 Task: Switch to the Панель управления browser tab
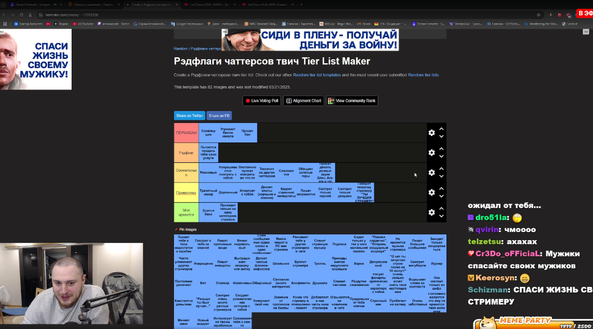pyautogui.click(x=93, y=5)
